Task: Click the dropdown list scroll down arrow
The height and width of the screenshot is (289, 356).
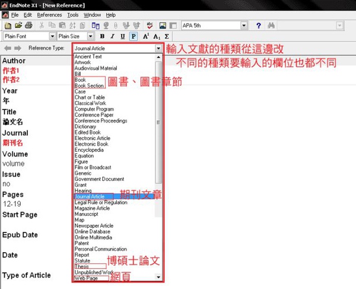Action: pyautogui.click(x=158, y=277)
